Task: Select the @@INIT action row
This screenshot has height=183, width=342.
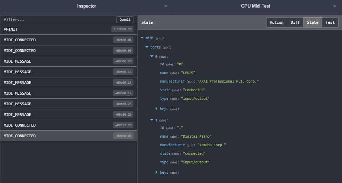Action: click(69, 29)
